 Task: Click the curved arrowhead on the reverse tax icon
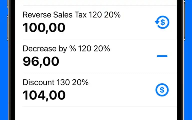click(157, 22)
